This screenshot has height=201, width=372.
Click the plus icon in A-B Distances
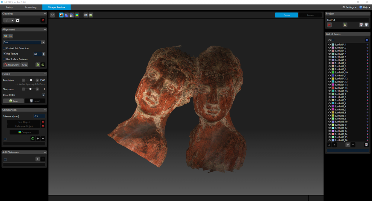pyautogui.click(x=37, y=159)
